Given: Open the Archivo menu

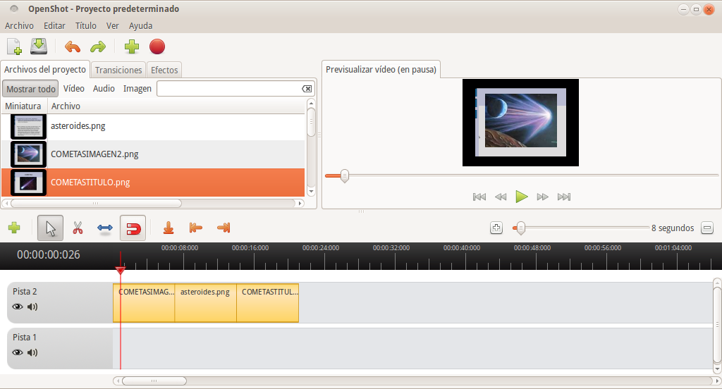Looking at the screenshot, I should 19,25.
